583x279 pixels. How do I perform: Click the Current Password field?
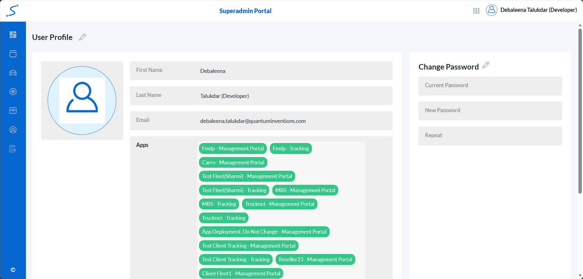(490, 86)
